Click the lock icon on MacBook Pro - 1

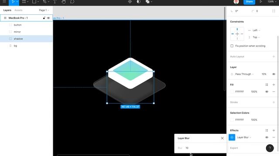[x=44, y=18]
